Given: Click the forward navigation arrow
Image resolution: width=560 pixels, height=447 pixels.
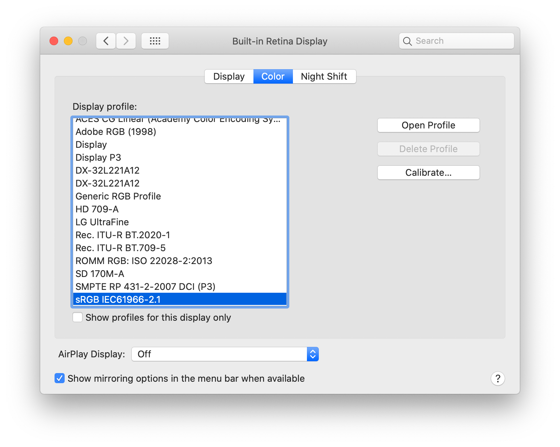Looking at the screenshot, I should point(126,41).
